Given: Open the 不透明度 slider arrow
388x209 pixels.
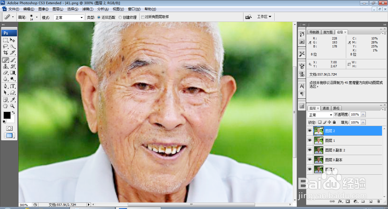Looking at the screenshot, I should 363,114.
